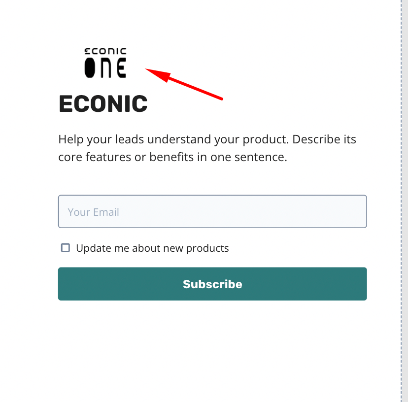Focus the Your Email input field
The image size is (408, 402).
pyautogui.click(x=212, y=211)
